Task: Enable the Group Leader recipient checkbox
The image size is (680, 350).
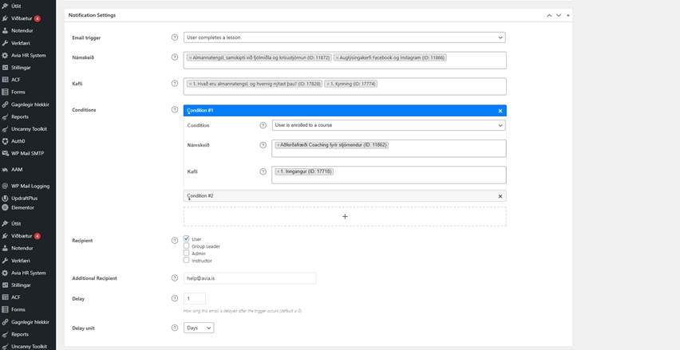Action: 187,246
